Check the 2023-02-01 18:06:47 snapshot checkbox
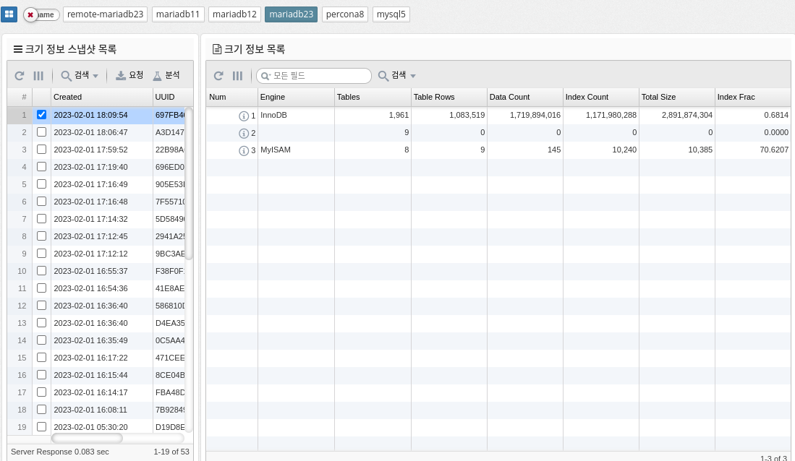Viewport: 795px width, 461px height. pos(41,132)
